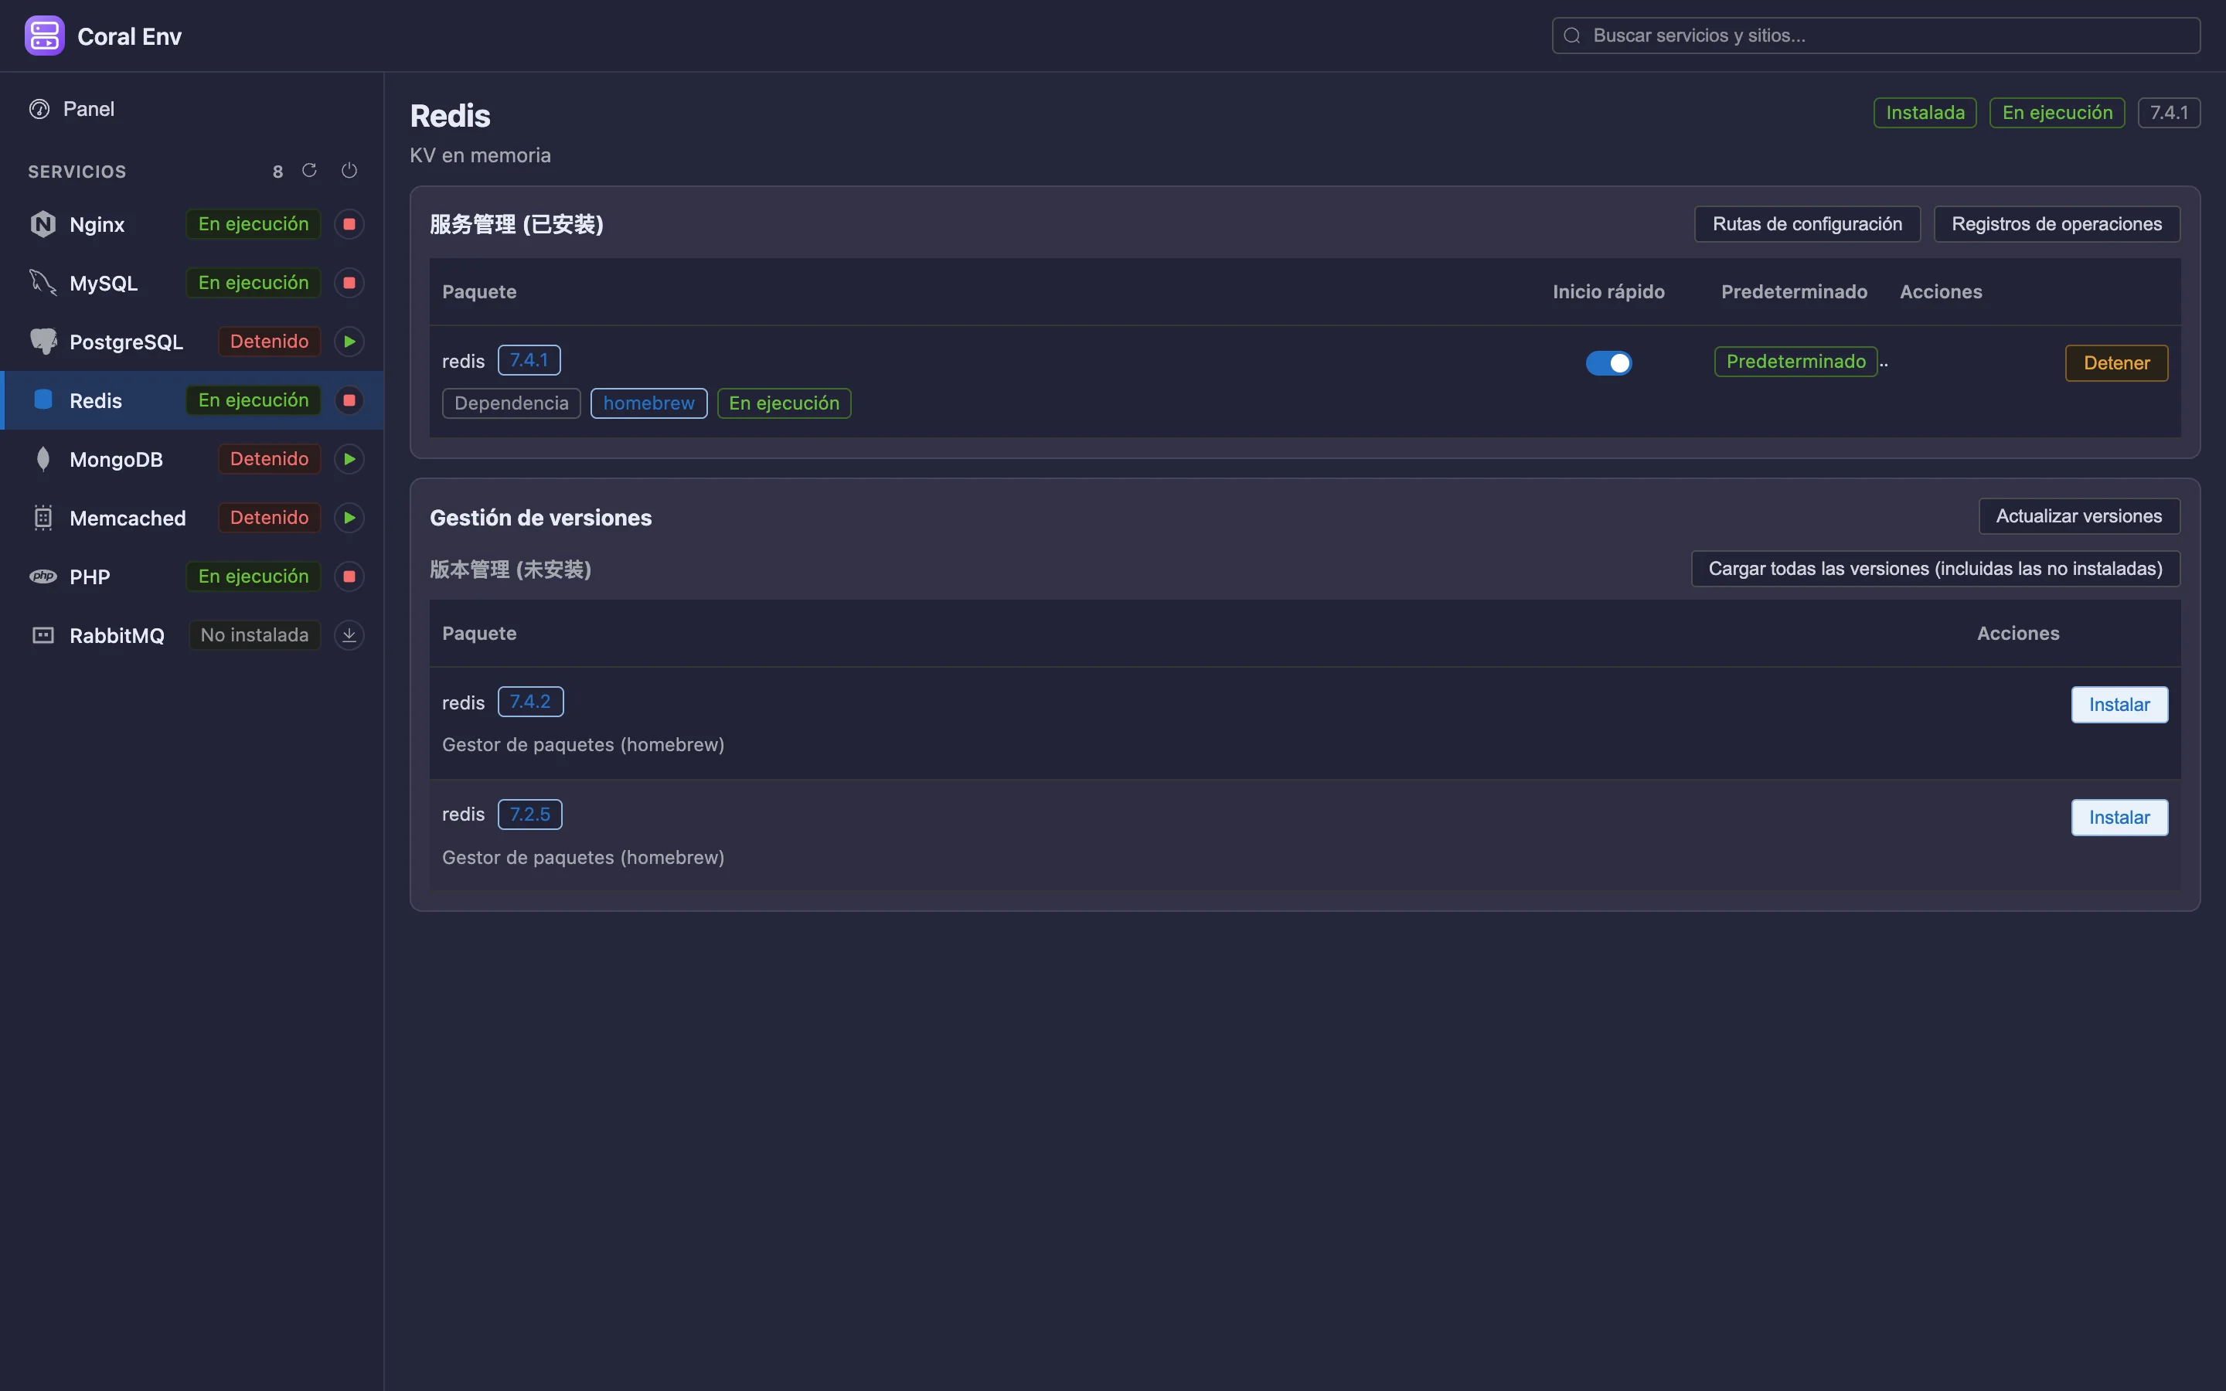Click the Nginx hexagon logo icon

point(43,223)
